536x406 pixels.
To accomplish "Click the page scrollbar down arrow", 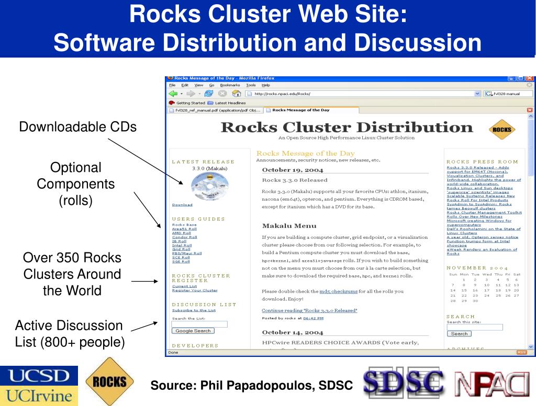I will coord(531,346).
